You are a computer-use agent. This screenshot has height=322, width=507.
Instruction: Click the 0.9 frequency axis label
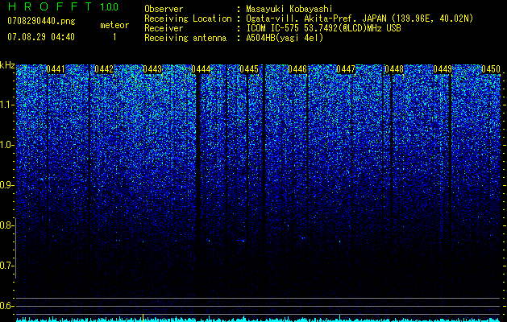pyautogui.click(x=6, y=185)
